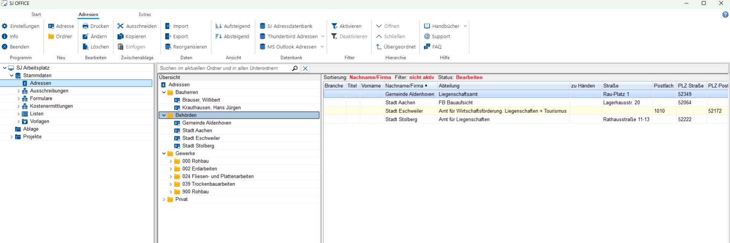The height and width of the screenshot is (243, 730).
Task: Click the Reorganisieren database icon
Action: tap(168, 47)
